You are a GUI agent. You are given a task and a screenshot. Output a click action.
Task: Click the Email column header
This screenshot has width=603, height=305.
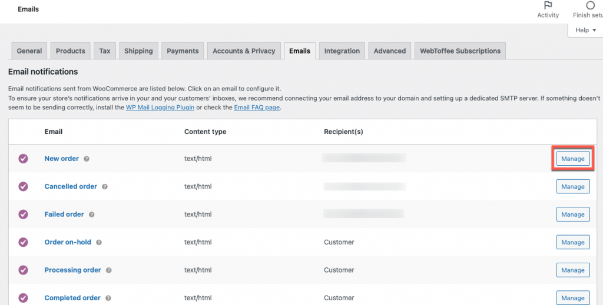pyautogui.click(x=54, y=132)
